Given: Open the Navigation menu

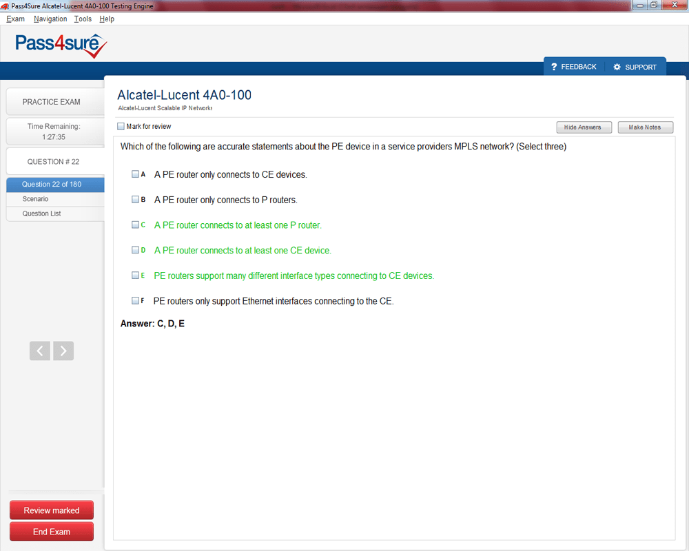Looking at the screenshot, I should [50, 19].
